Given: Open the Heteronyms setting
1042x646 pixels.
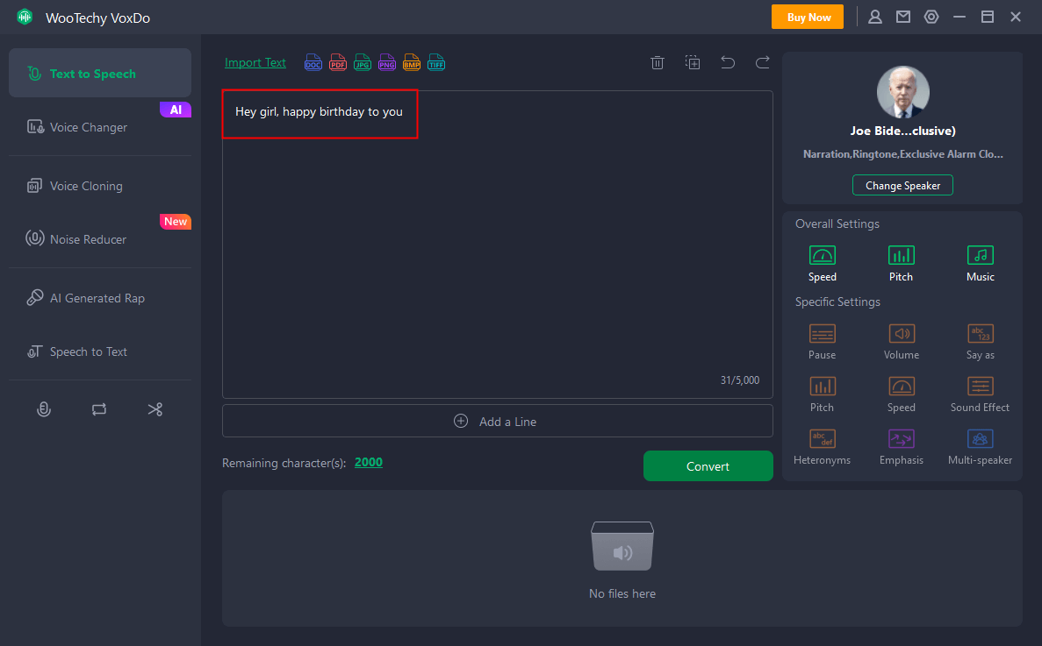Looking at the screenshot, I should pos(822,439).
